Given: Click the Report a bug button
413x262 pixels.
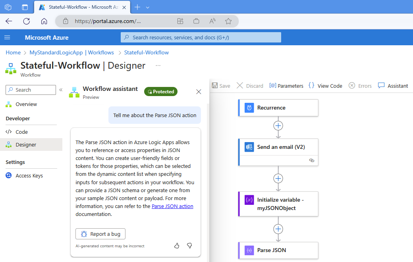Looking at the screenshot, I should click(100, 234).
